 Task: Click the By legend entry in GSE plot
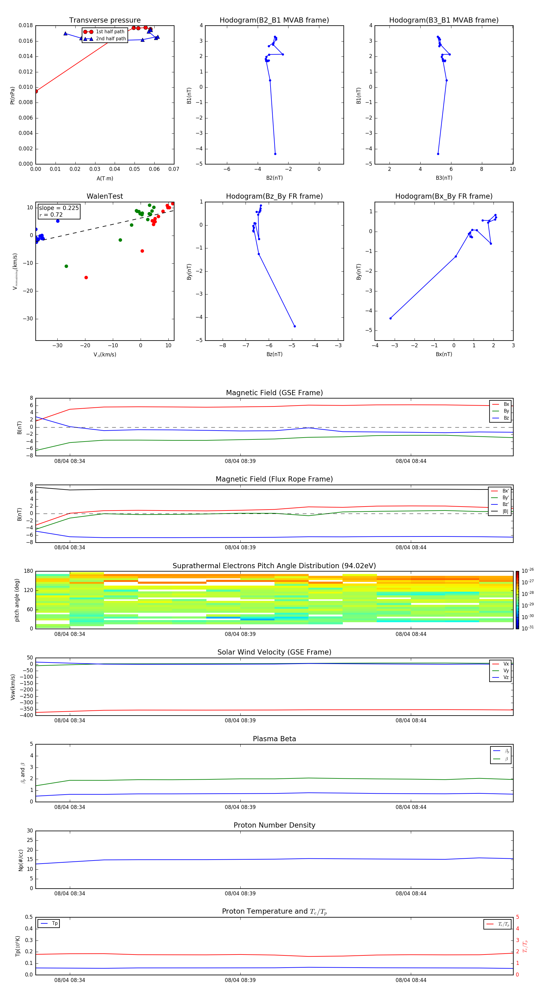501,411
